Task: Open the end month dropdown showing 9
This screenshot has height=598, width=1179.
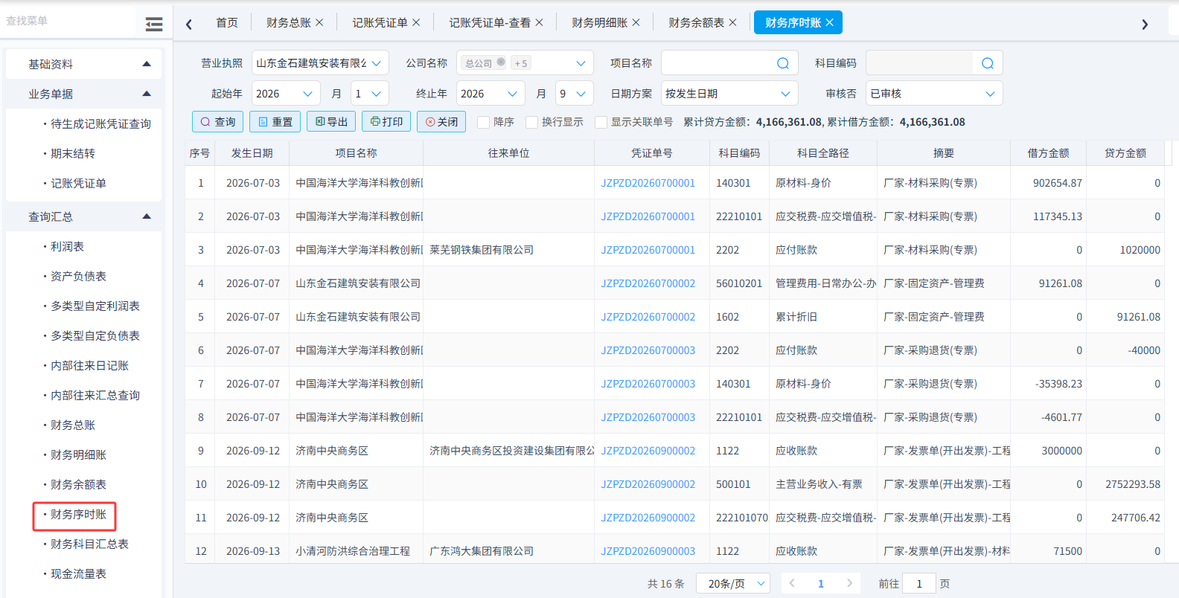Action: (575, 94)
